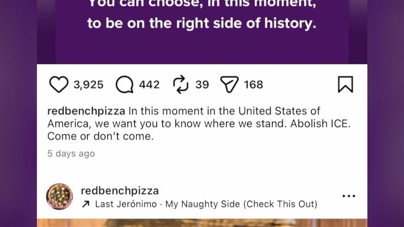Screen dimensions: 404x227
Task: View all 442 comments count
Action: coord(149,85)
